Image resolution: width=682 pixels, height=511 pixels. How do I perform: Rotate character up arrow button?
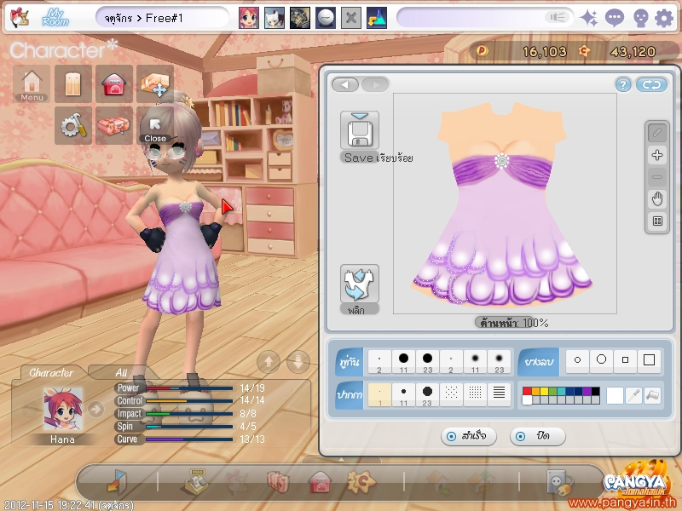269,361
